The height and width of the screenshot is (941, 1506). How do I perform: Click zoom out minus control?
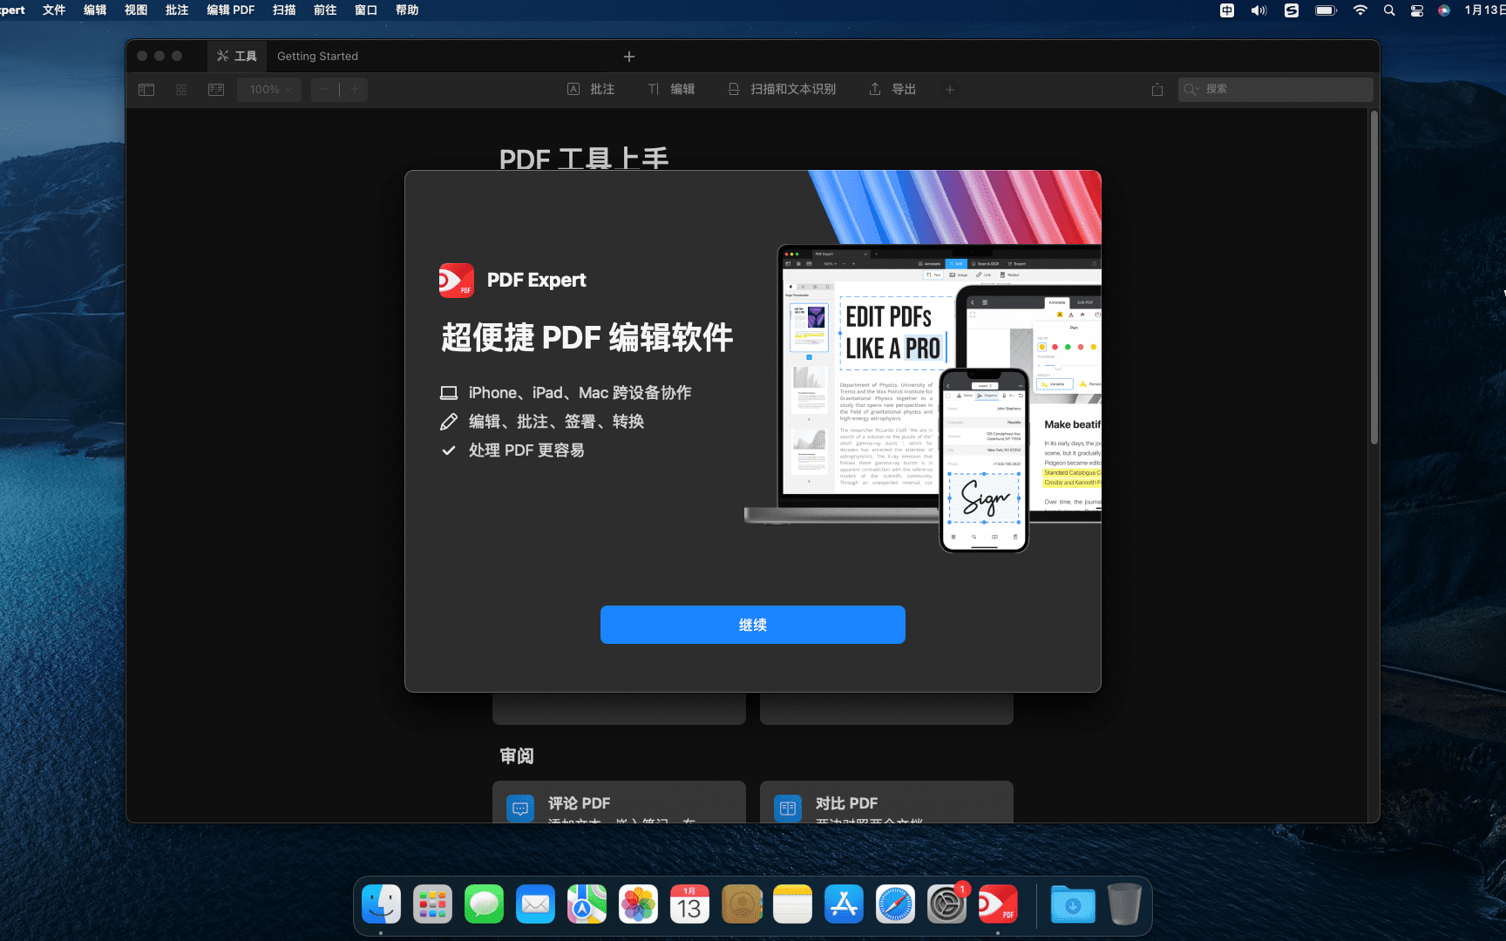[x=323, y=89]
